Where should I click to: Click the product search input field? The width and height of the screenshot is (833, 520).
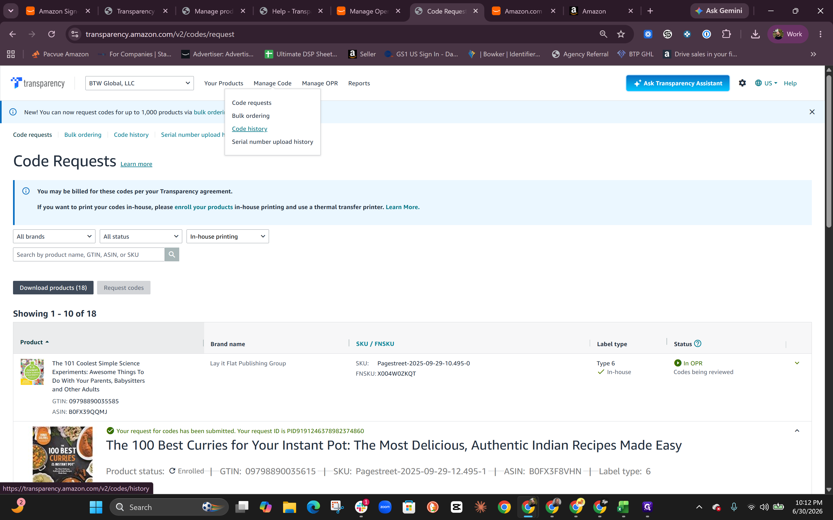click(x=89, y=255)
